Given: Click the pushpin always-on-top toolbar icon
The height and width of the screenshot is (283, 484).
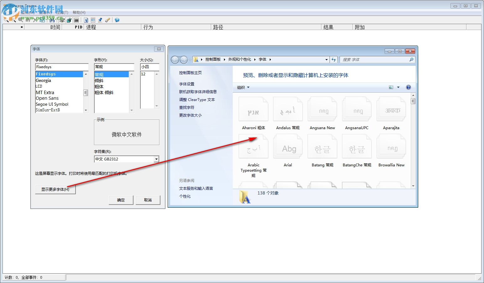Looking at the screenshot, I should coord(100,20).
